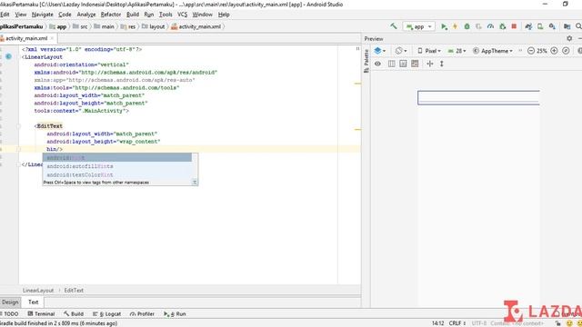This screenshot has width=582, height=327.
Task: Click Zoom to Fit Screen icon
Action: (566, 51)
